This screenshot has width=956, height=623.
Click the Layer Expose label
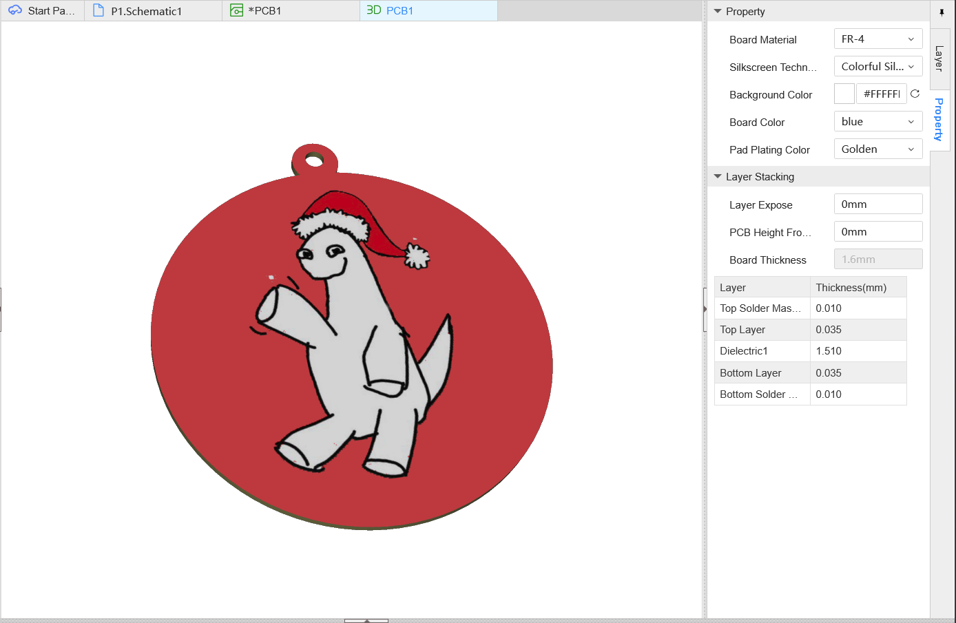[x=761, y=205]
